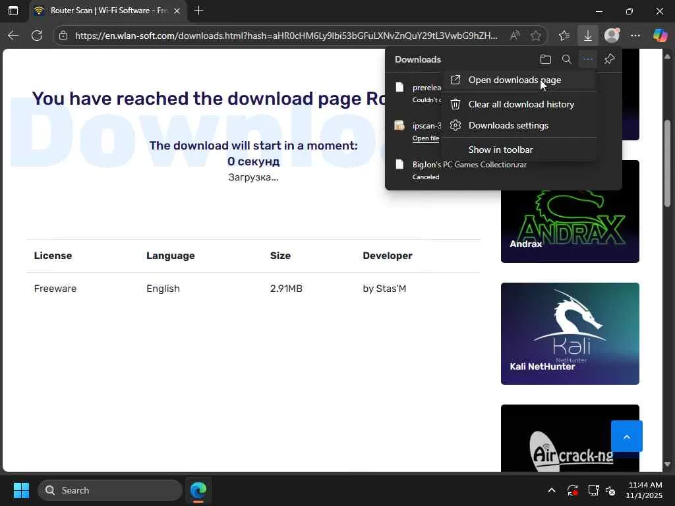Click the page scrollbar down arrow
Image resolution: width=675 pixels, height=506 pixels.
667,464
